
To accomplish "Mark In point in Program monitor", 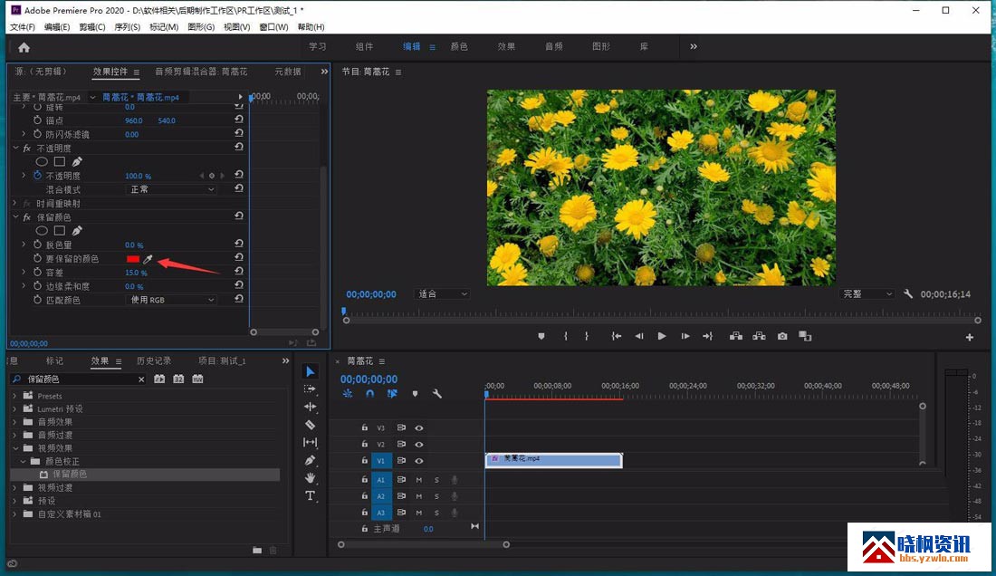I will tap(565, 336).
